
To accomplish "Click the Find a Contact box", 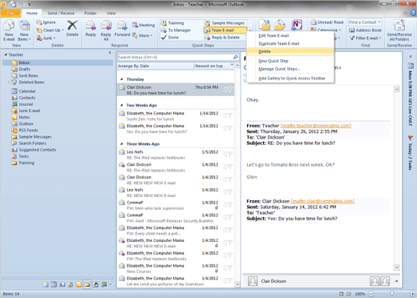I will (365, 22).
